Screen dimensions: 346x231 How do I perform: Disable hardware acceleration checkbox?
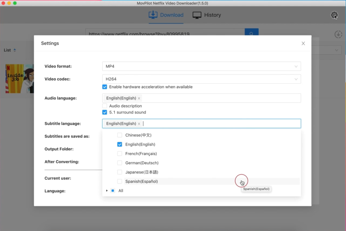[x=105, y=87]
